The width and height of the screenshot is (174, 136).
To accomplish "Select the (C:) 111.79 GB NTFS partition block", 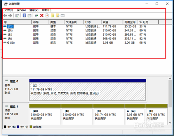I will [88, 92].
